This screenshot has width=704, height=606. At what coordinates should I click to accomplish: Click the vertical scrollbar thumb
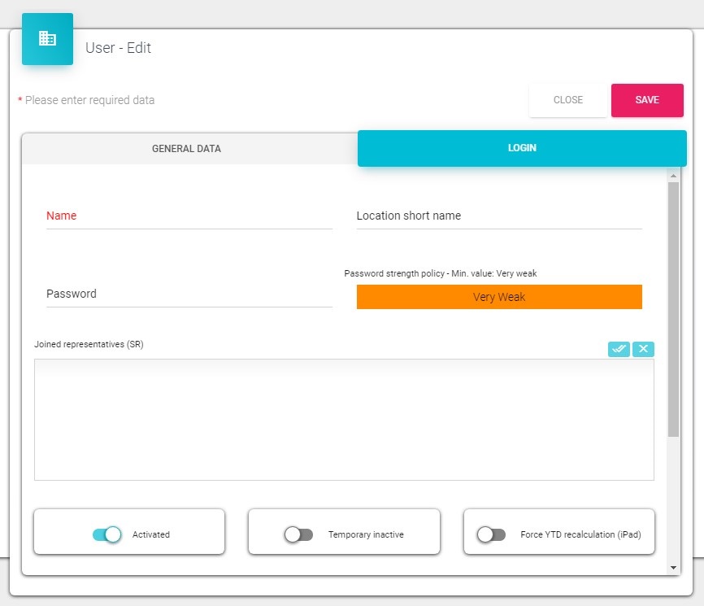pyautogui.click(x=673, y=309)
